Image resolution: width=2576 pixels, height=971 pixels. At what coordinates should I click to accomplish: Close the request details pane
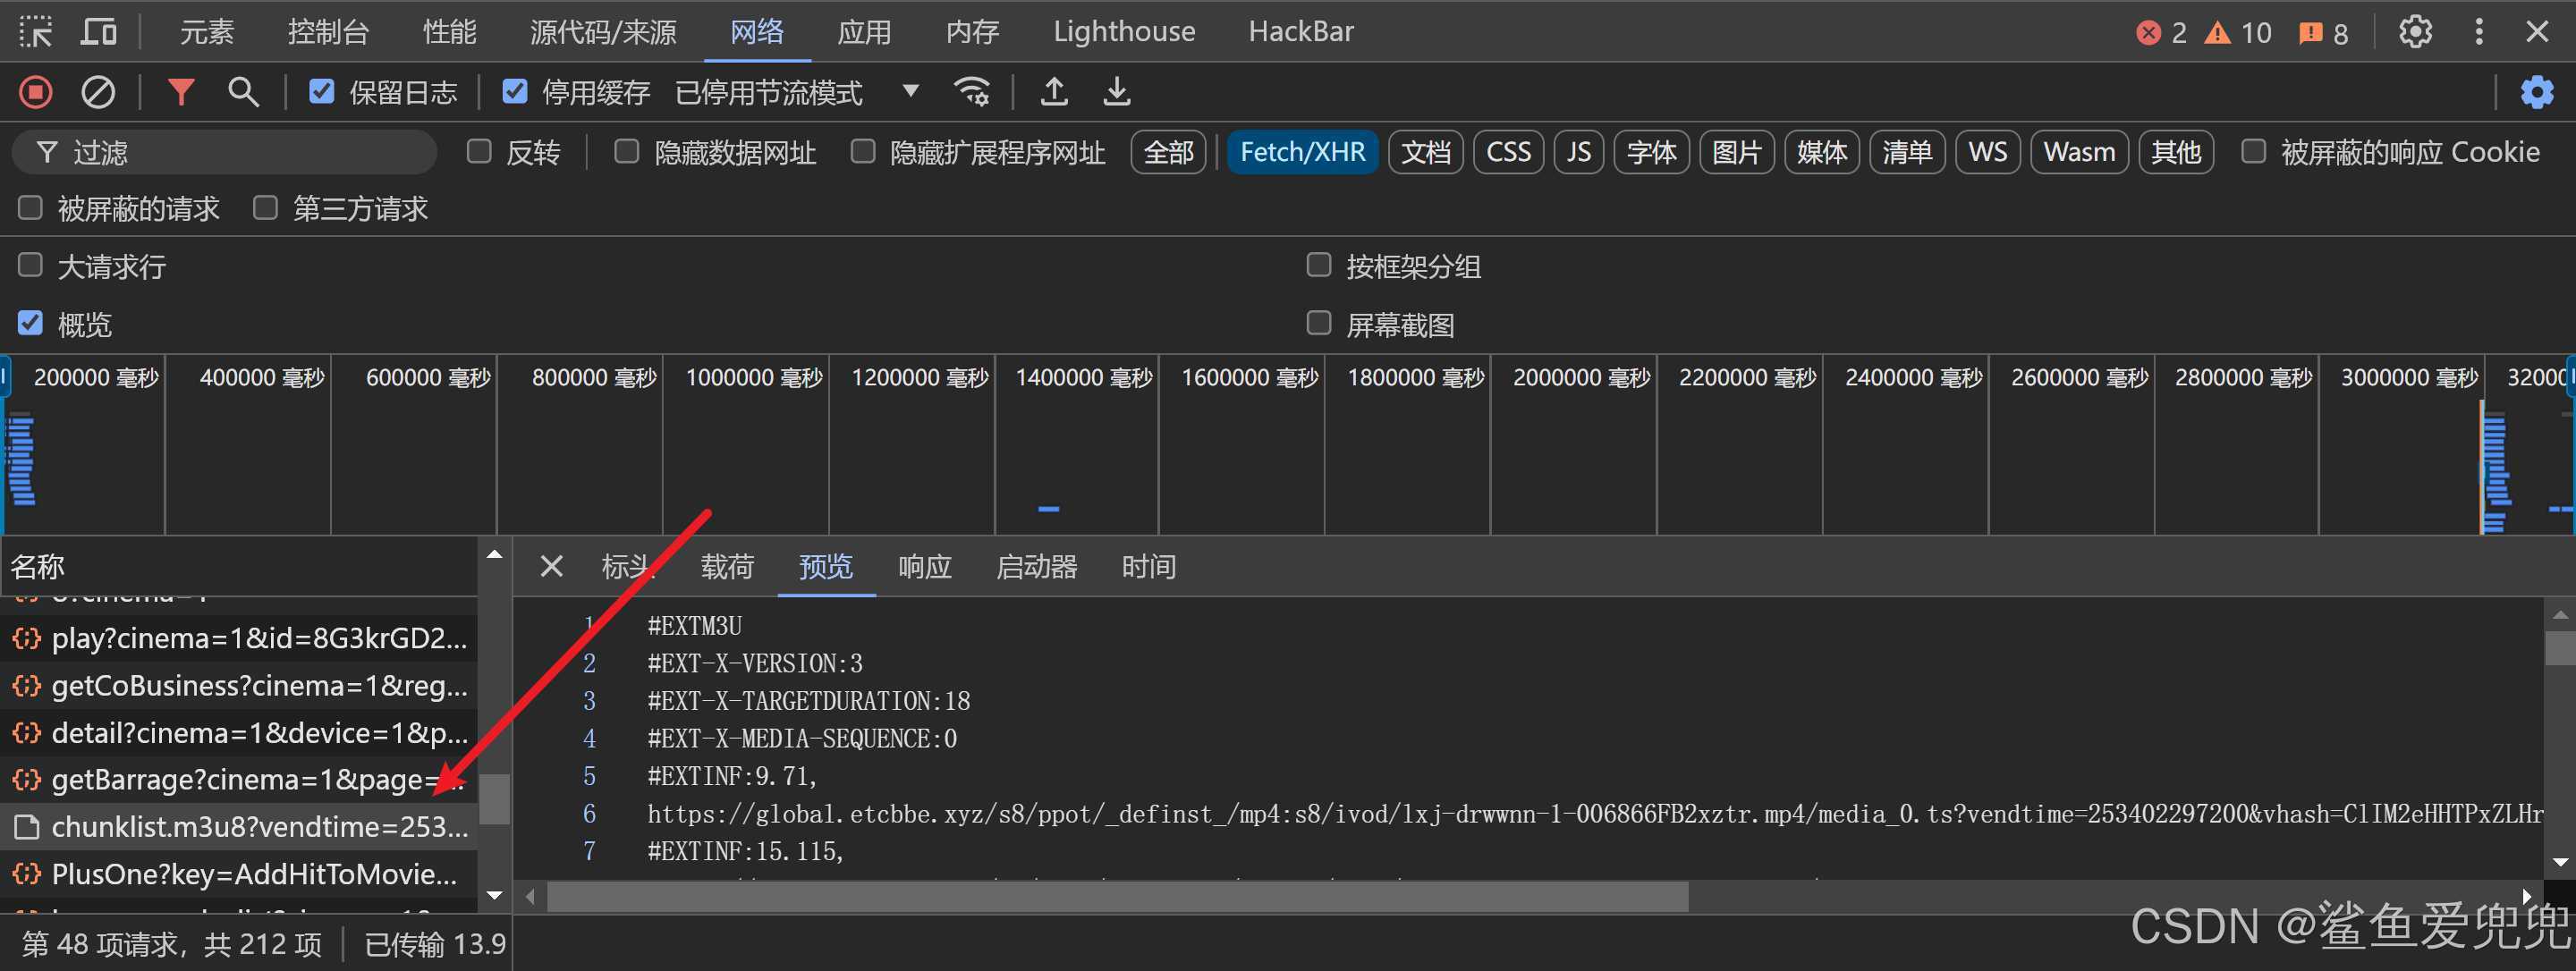pos(551,567)
